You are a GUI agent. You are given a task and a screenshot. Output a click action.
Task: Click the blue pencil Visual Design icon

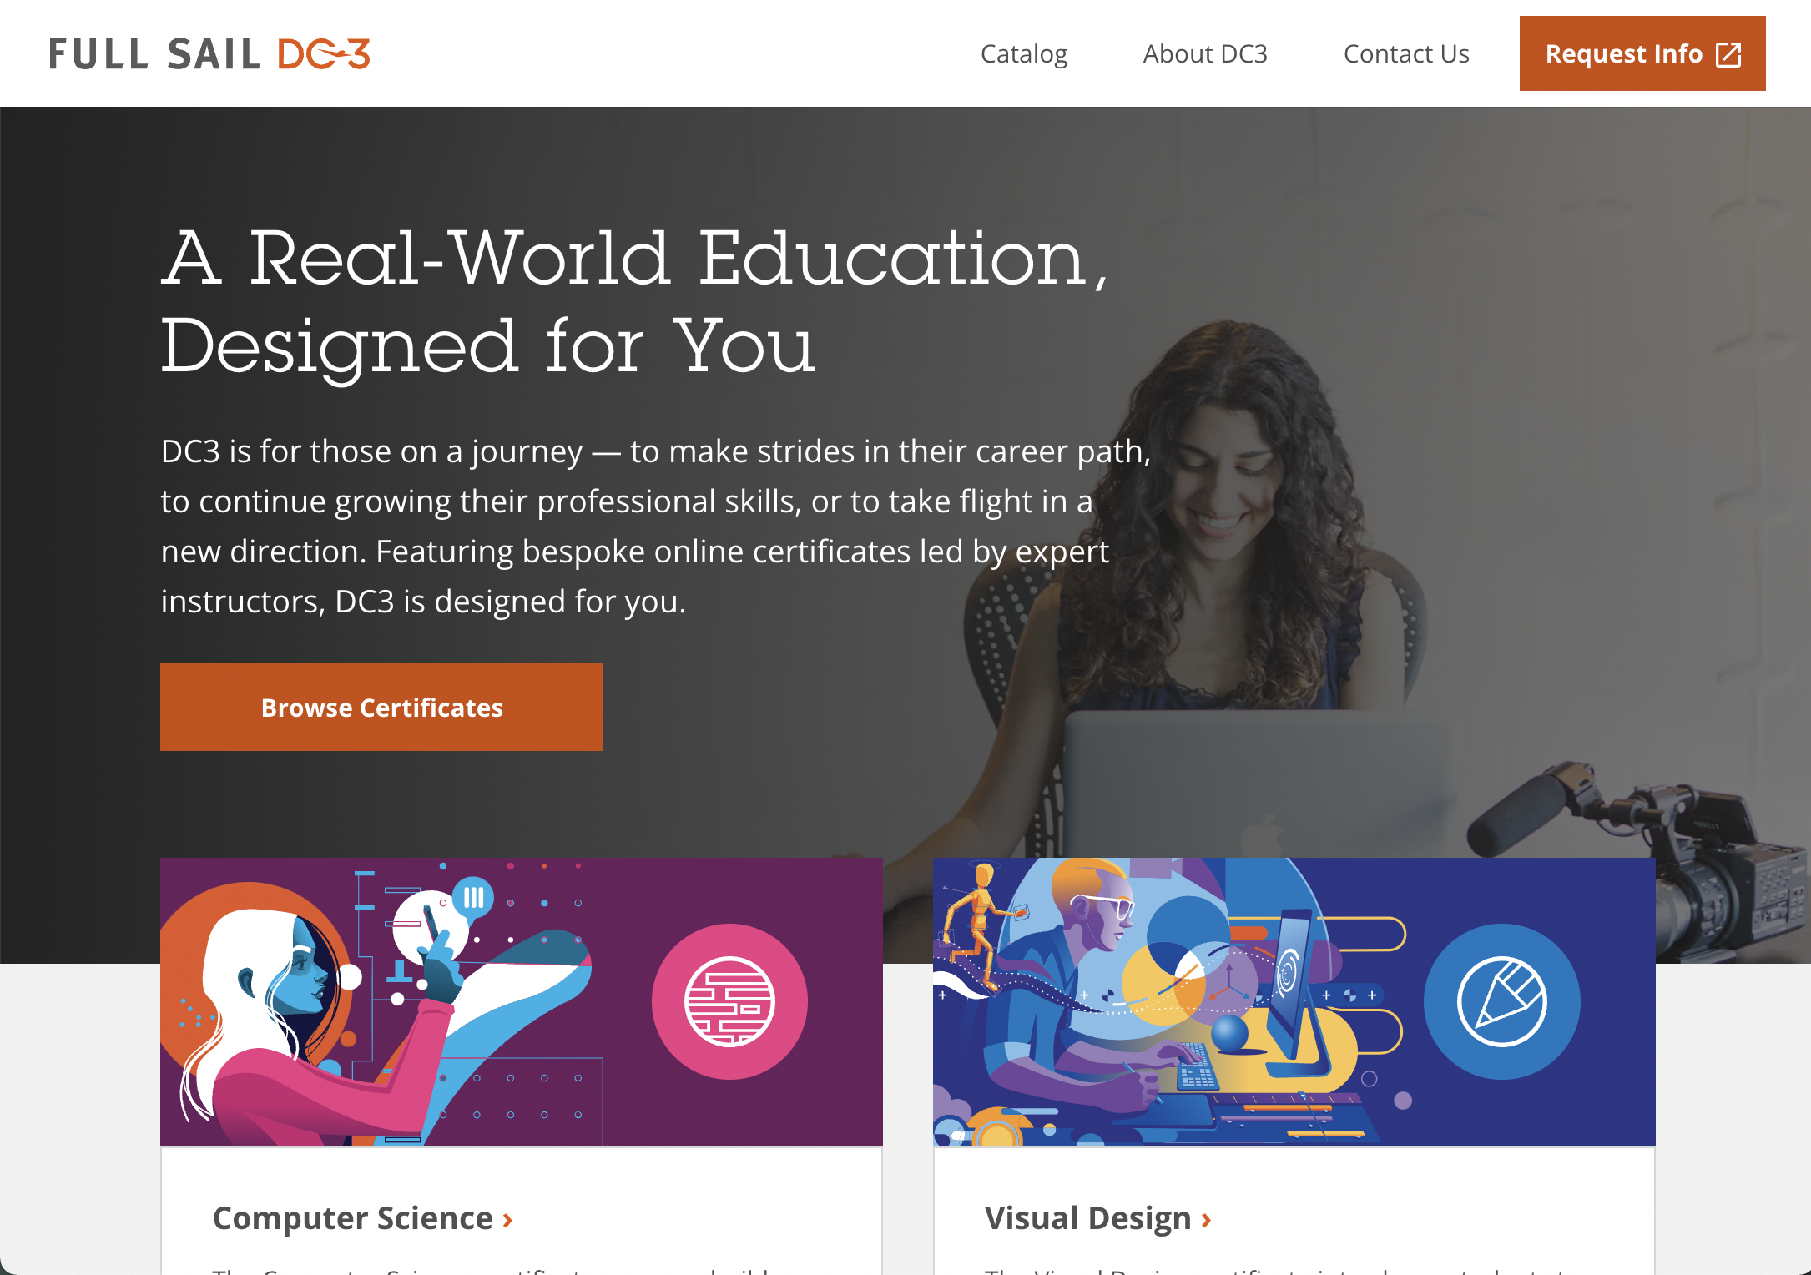[1501, 1001]
